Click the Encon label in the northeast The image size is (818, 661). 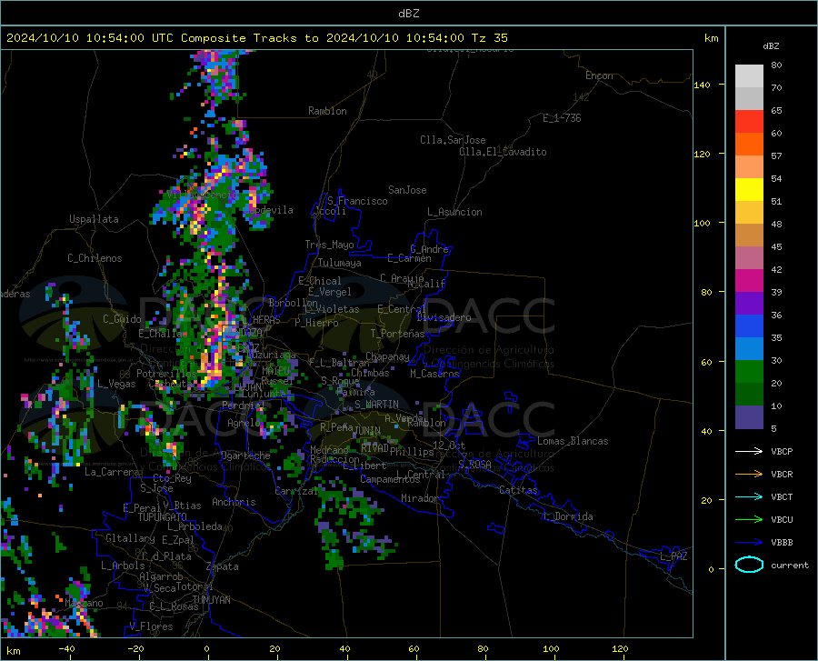pos(599,75)
